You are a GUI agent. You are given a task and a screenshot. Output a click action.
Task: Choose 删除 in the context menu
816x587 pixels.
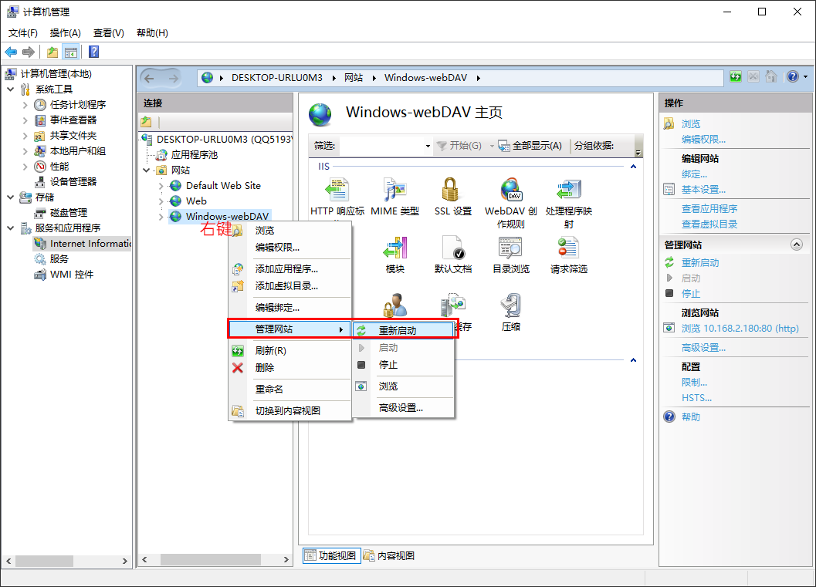(x=289, y=368)
